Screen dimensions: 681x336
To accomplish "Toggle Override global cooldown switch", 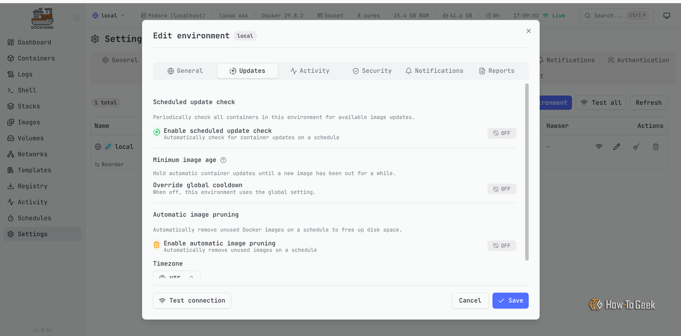I will click(501, 189).
